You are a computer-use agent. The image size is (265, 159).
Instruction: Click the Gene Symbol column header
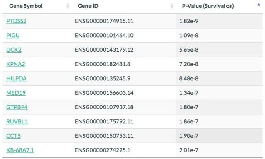pos(26,6)
